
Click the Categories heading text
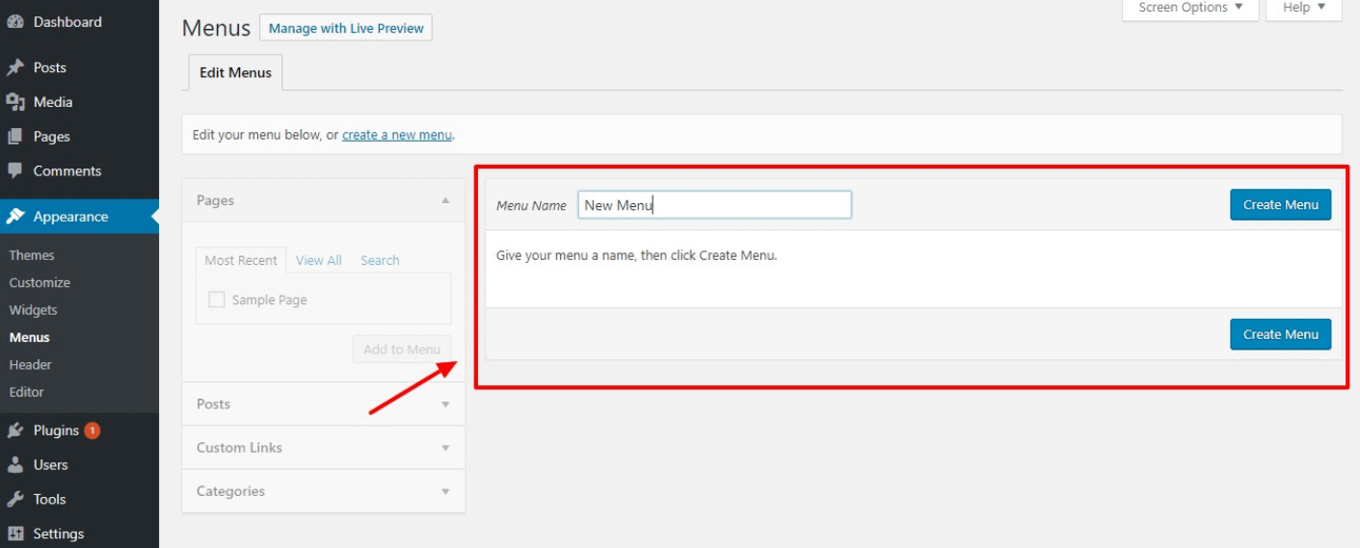pos(230,491)
